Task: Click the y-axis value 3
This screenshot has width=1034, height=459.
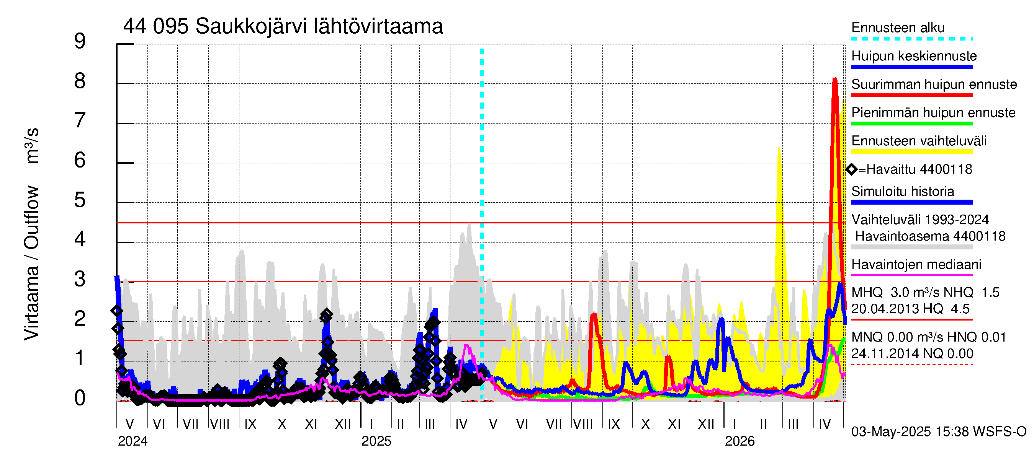Action: pos(80,279)
